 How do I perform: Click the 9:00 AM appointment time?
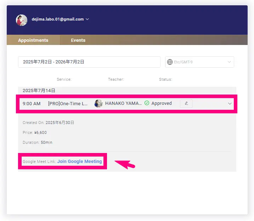pyautogui.click(x=32, y=104)
